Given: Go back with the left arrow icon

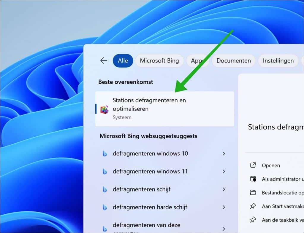Looking at the screenshot, I should point(104,60).
